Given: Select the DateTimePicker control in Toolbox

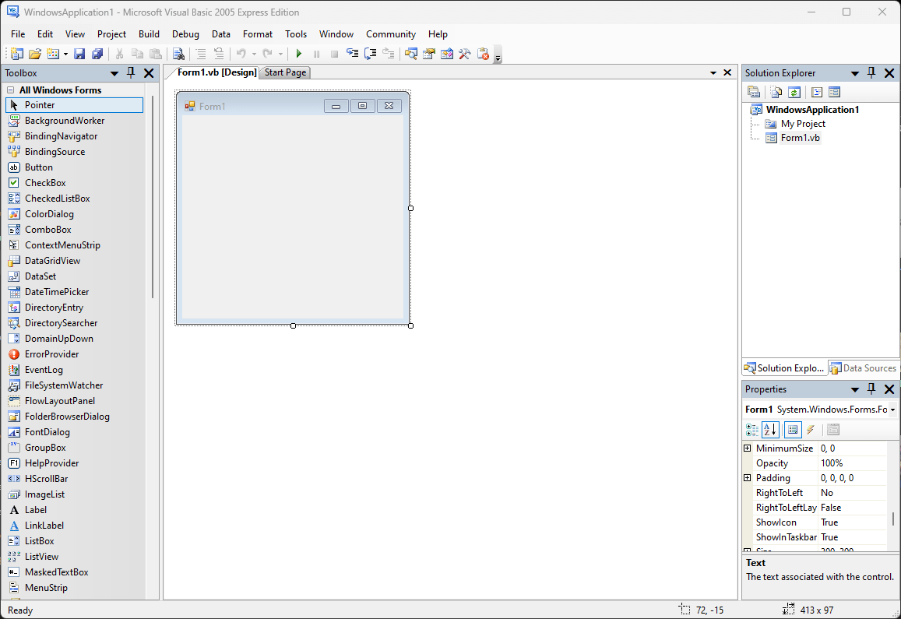Looking at the screenshot, I should pos(74,292).
